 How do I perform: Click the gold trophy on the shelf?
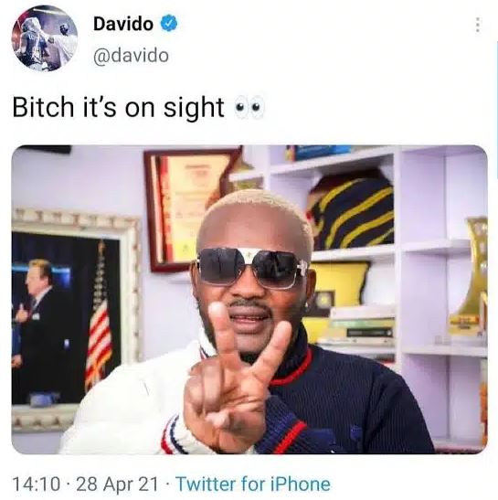[469, 276]
